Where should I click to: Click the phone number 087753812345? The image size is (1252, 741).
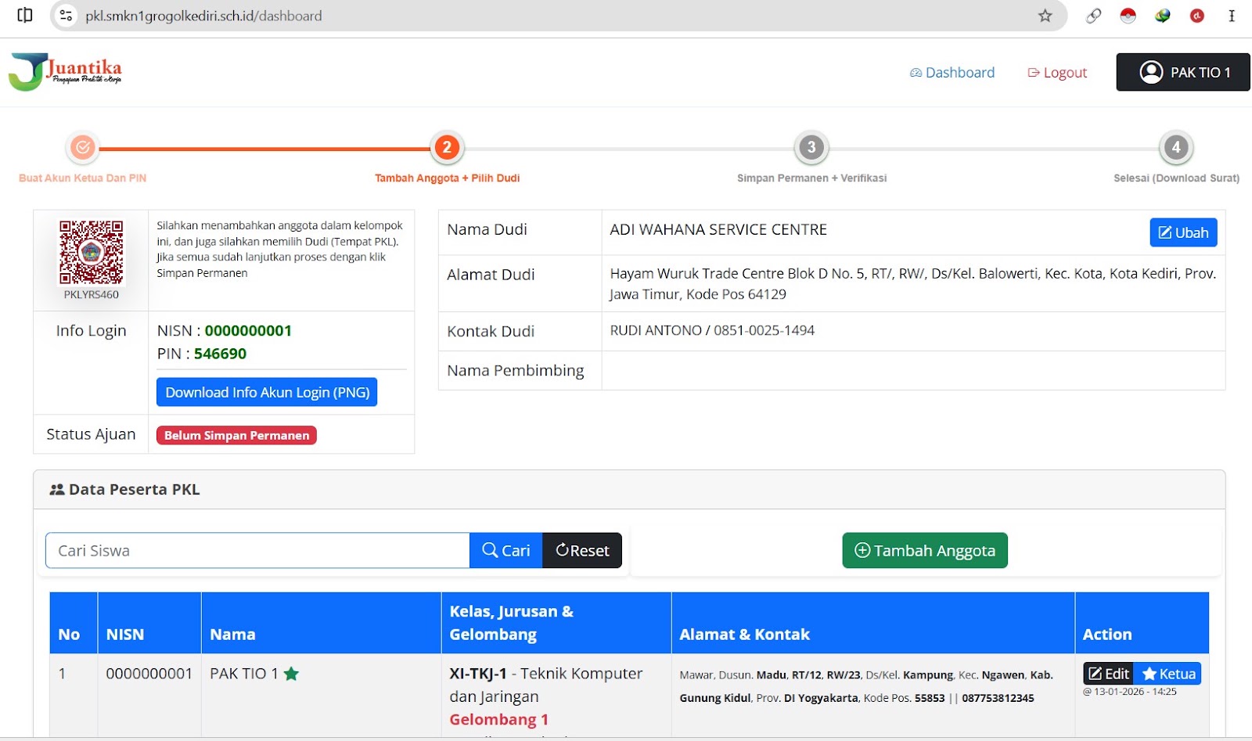pyautogui.click(x=998, y=698)
